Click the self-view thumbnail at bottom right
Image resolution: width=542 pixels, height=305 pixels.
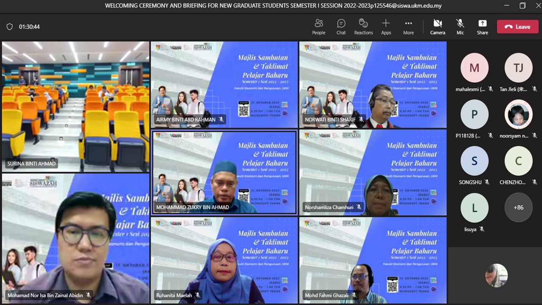[x=496, y=275]
